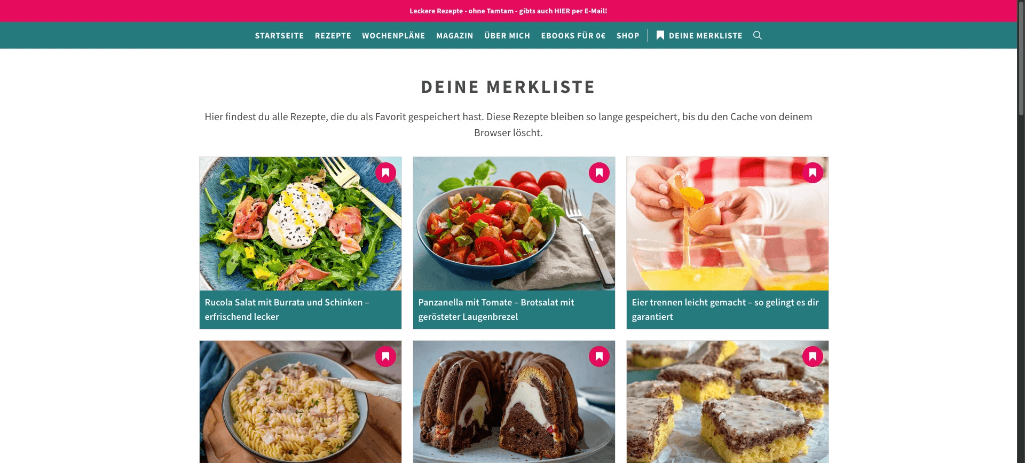Remove bookmark on Rucola Salat recipe
Viewport: 1025px width, 463px height.
tap(385, 172)
